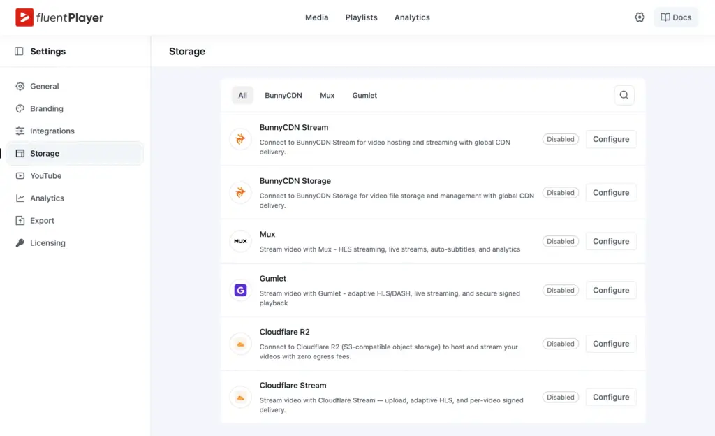The width and height of the screenshot is (715, 436).
Task: Click the Storage box icon in sidebar
Action: tap(20, 153)
